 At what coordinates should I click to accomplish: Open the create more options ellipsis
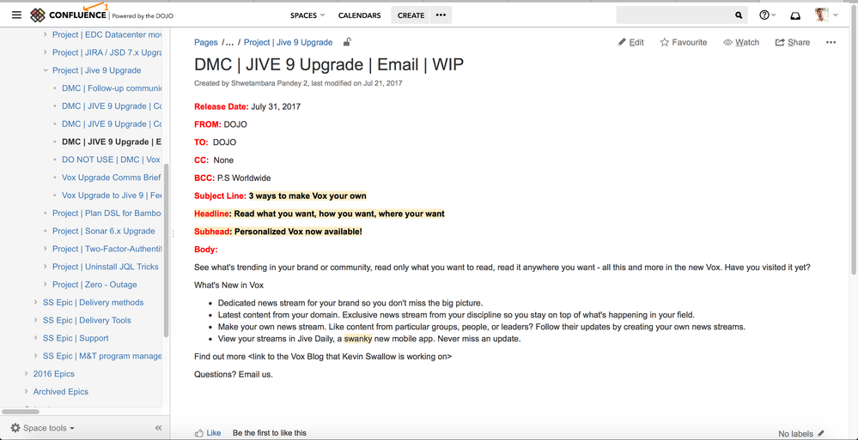441,15
